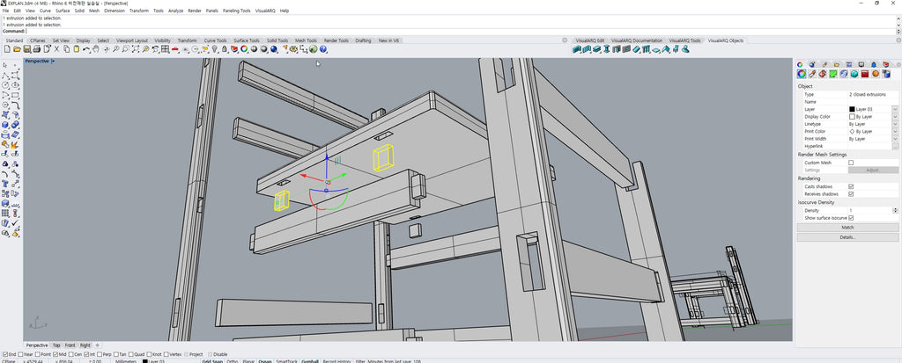This screenshot has width=902, height=363.
Task: Click the four viewports layout icon
Action: 165,49
